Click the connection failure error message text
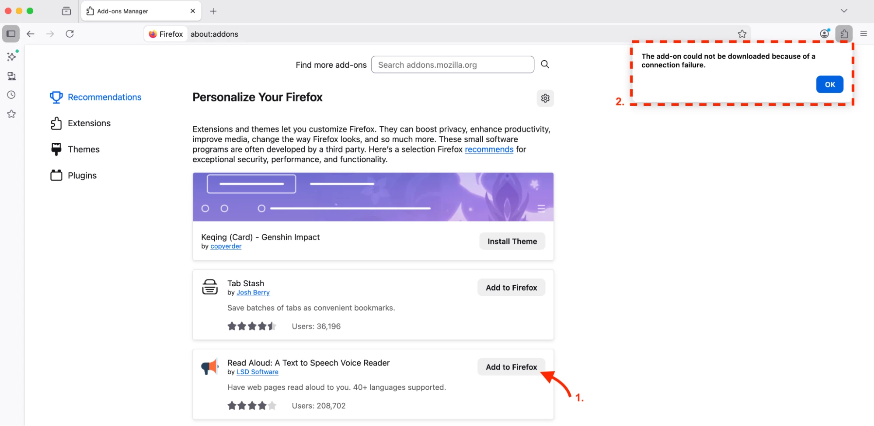874x426 pixels. (728, 61)
